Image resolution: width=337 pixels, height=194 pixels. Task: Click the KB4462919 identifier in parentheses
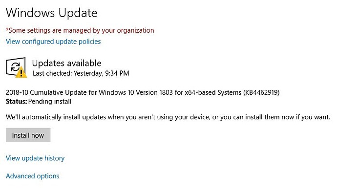tap(261, 92)
